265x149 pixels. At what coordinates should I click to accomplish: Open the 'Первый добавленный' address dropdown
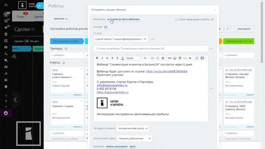(x=135, y=139)
